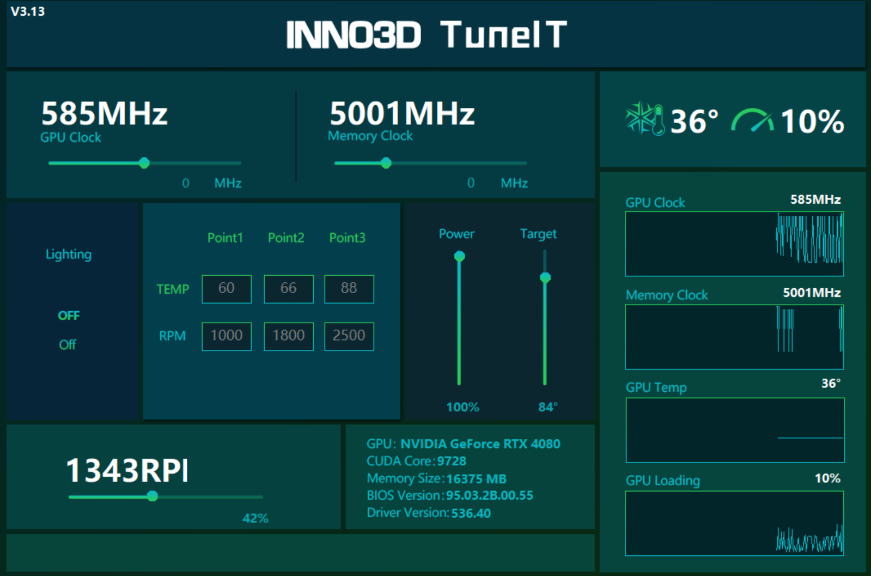Click the NVIDIA GeForce RTX 4080 text
This screenshot has height=576, width=871.
[x=480, y=444]
